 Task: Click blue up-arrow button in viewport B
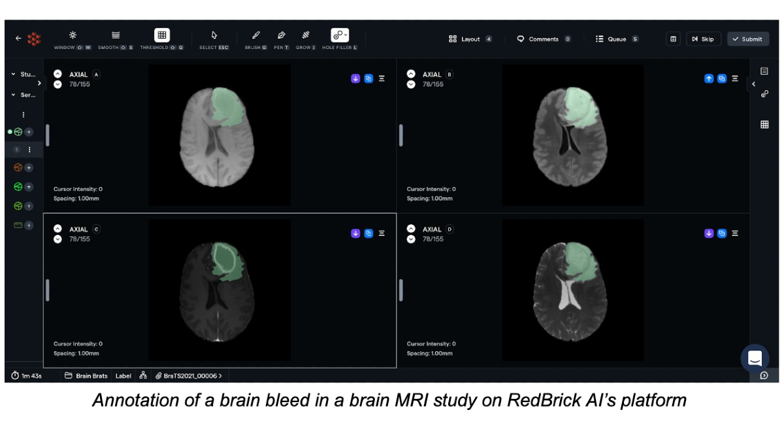(x=709, y=78)
